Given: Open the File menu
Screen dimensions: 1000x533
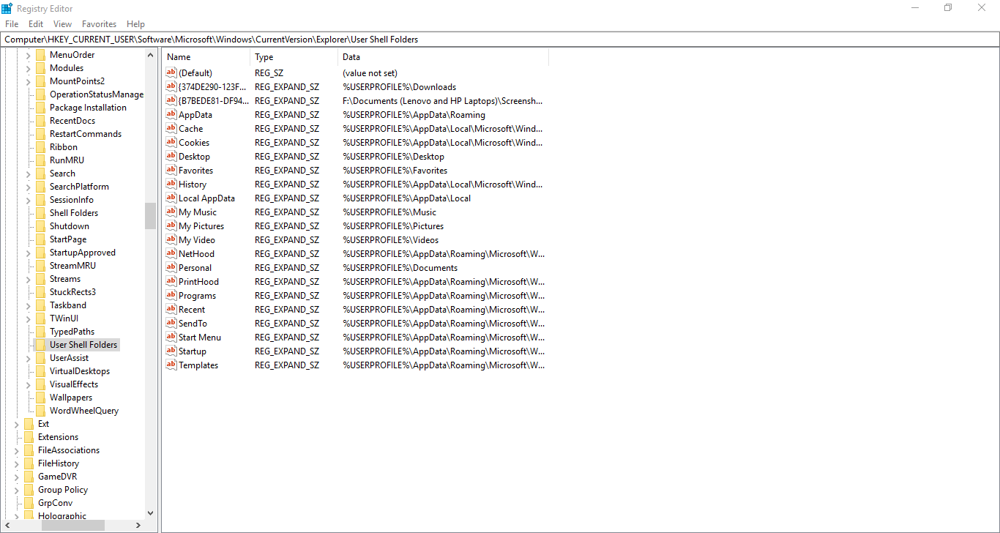Looking at the screenshot, I should [12, 24].
